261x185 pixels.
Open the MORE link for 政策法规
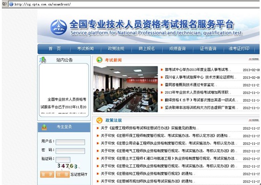(254, 120)
